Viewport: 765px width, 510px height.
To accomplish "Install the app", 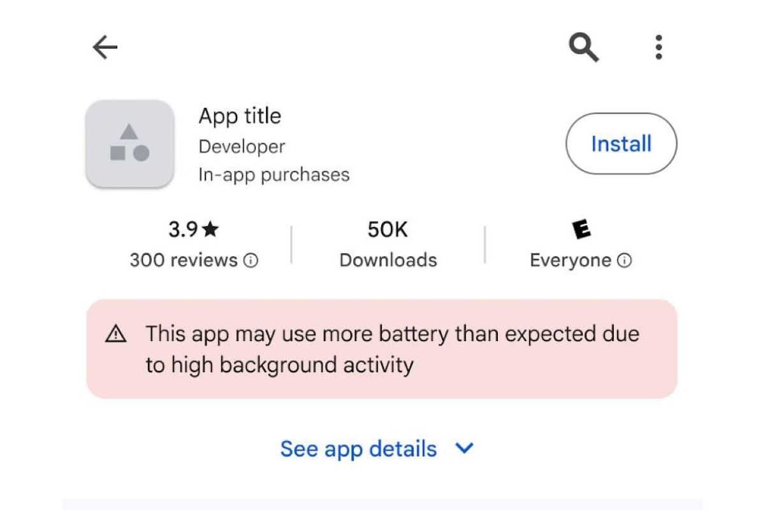I will coord(620,143).
